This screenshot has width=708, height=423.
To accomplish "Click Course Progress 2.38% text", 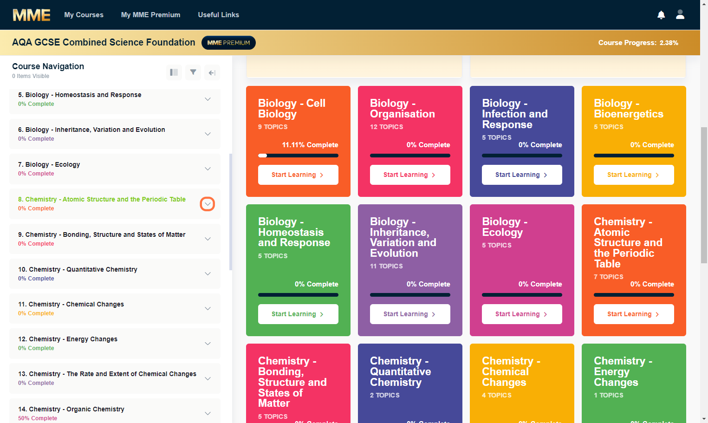I will pos(638,43).
